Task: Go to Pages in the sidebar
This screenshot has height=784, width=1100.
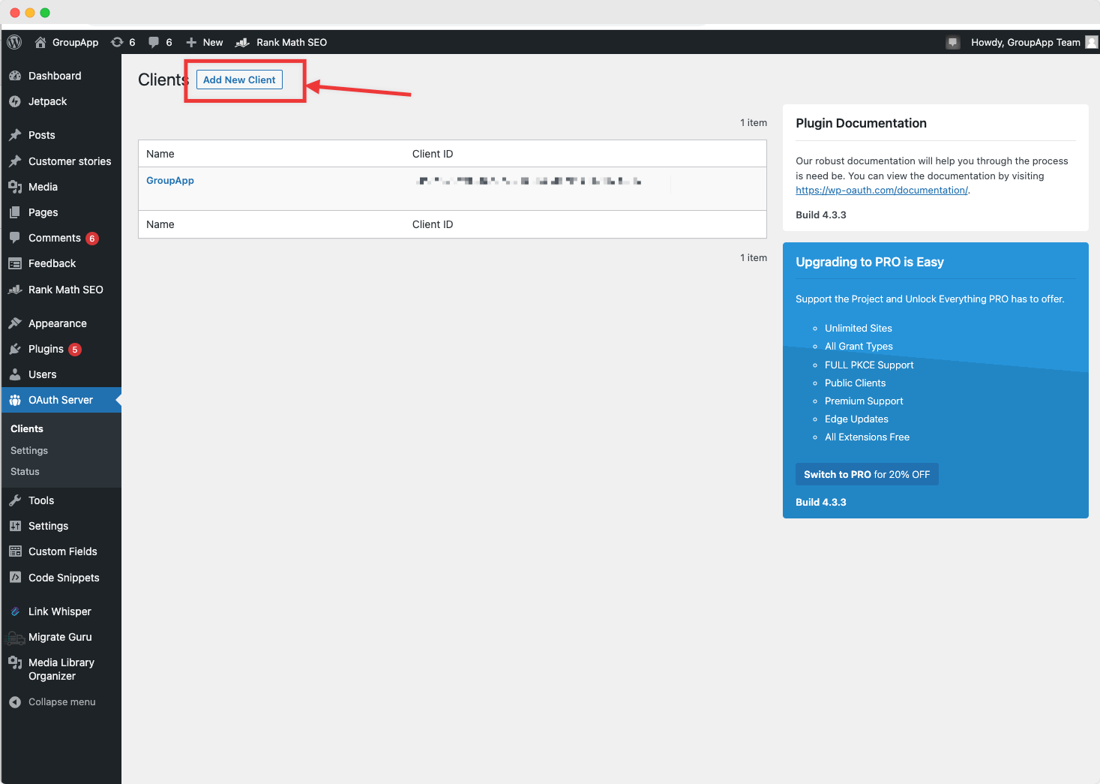Action: tap(43, 212)
